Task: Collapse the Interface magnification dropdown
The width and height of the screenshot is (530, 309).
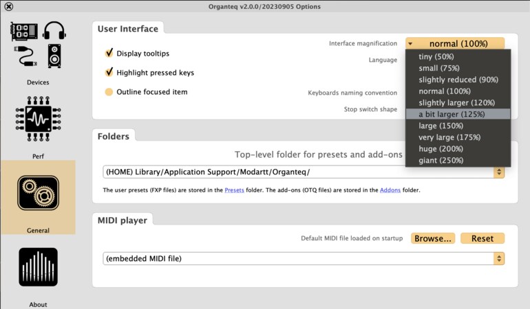Action: click(x=454, y=43)
